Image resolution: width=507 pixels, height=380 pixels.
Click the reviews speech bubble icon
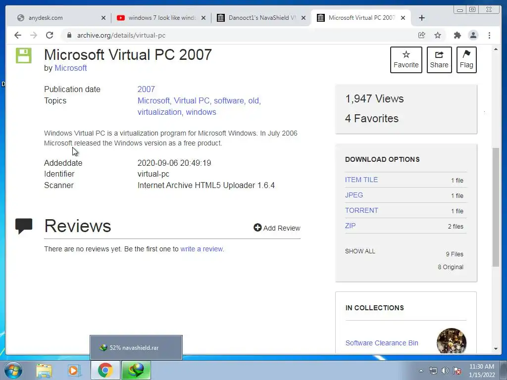pyautogui.click(x=24, y=226)
